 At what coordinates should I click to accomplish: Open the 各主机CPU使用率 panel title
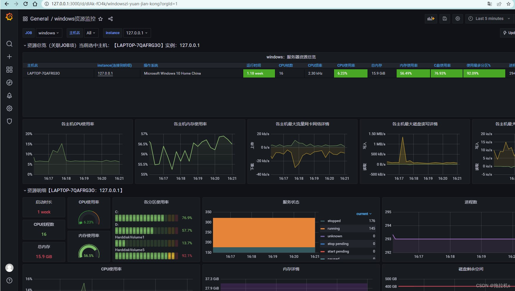tap(78, 124)
